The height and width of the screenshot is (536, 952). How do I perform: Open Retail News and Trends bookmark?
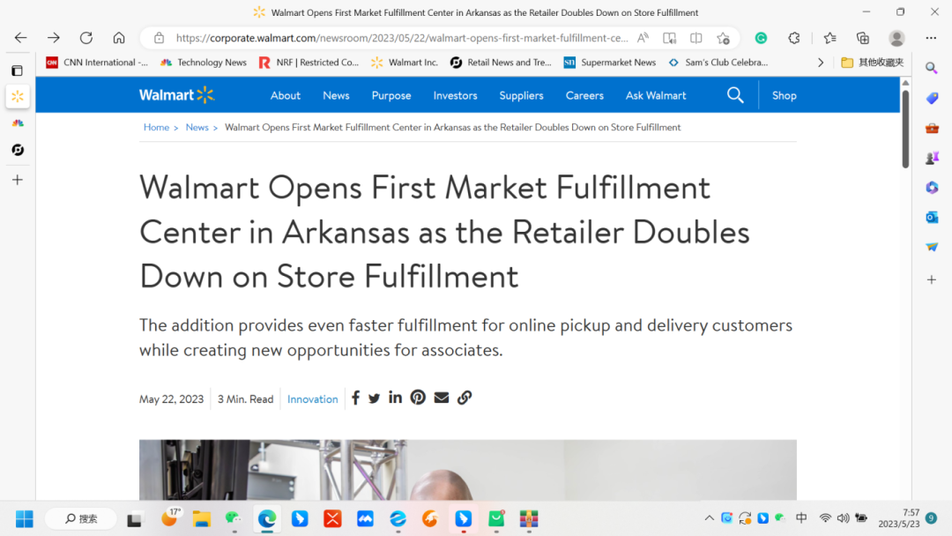click(x=501, y=63)
